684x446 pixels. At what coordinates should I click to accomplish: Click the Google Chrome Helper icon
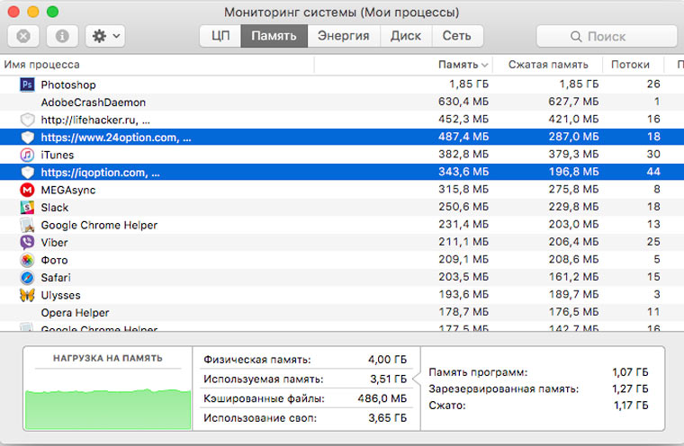(x=27, y=225)
